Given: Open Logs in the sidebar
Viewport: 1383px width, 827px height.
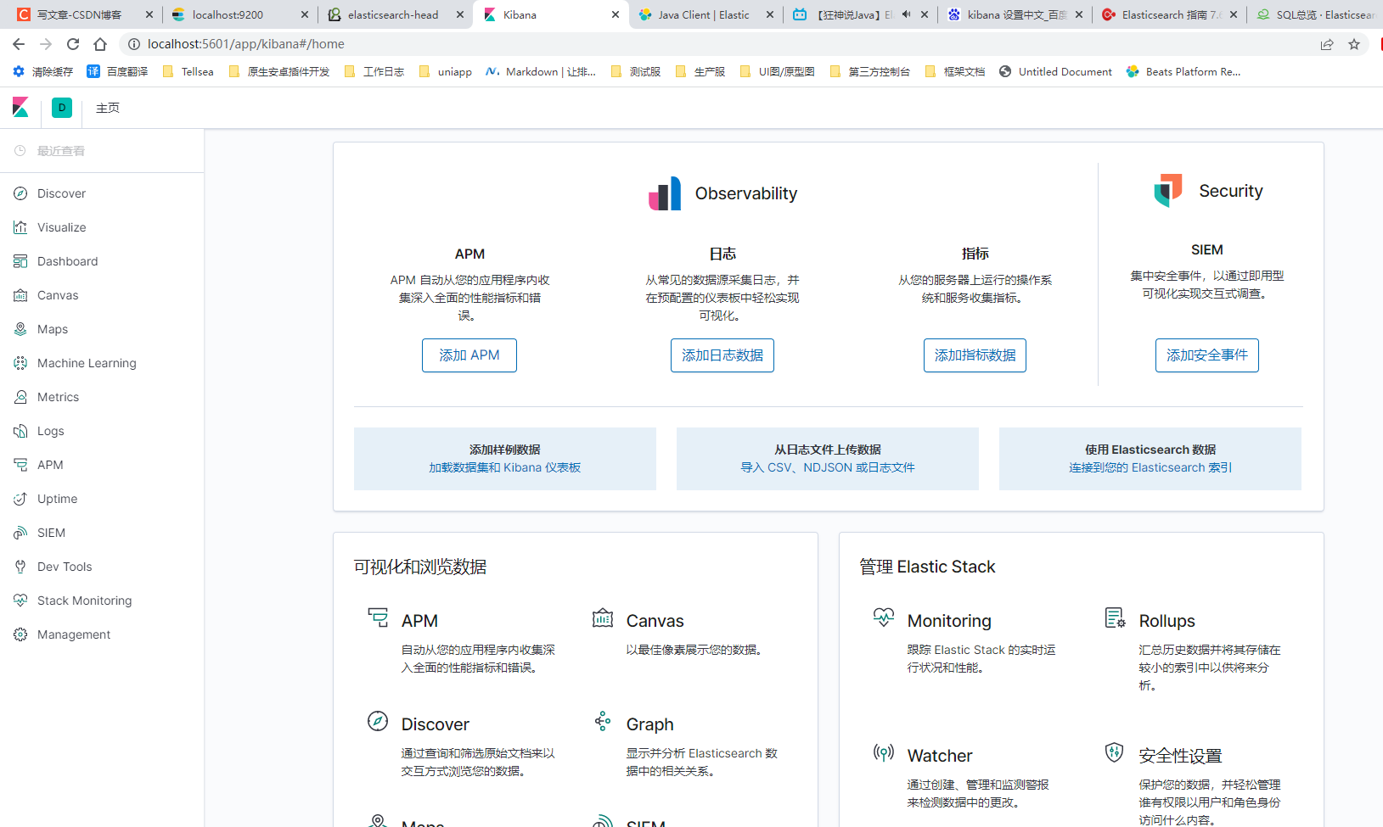Looking at the screenshot, I should (x=51, y=431).
